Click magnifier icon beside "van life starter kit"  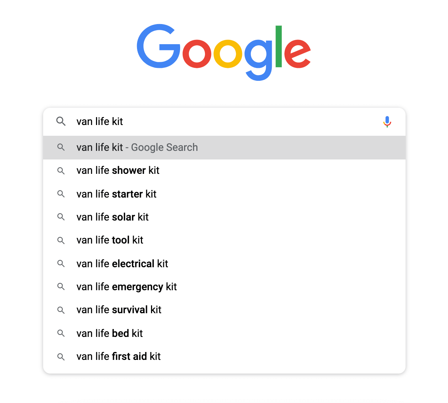(x=61, y=194)
